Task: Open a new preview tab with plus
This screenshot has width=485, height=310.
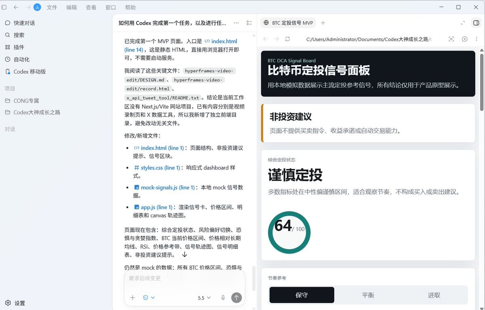Action: coord(323,23)
